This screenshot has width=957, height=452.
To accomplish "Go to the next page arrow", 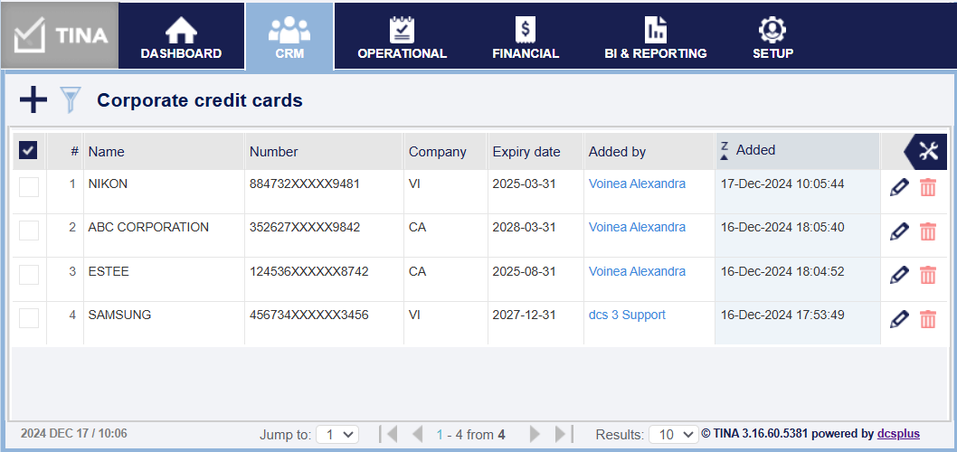I will [535, 434].
